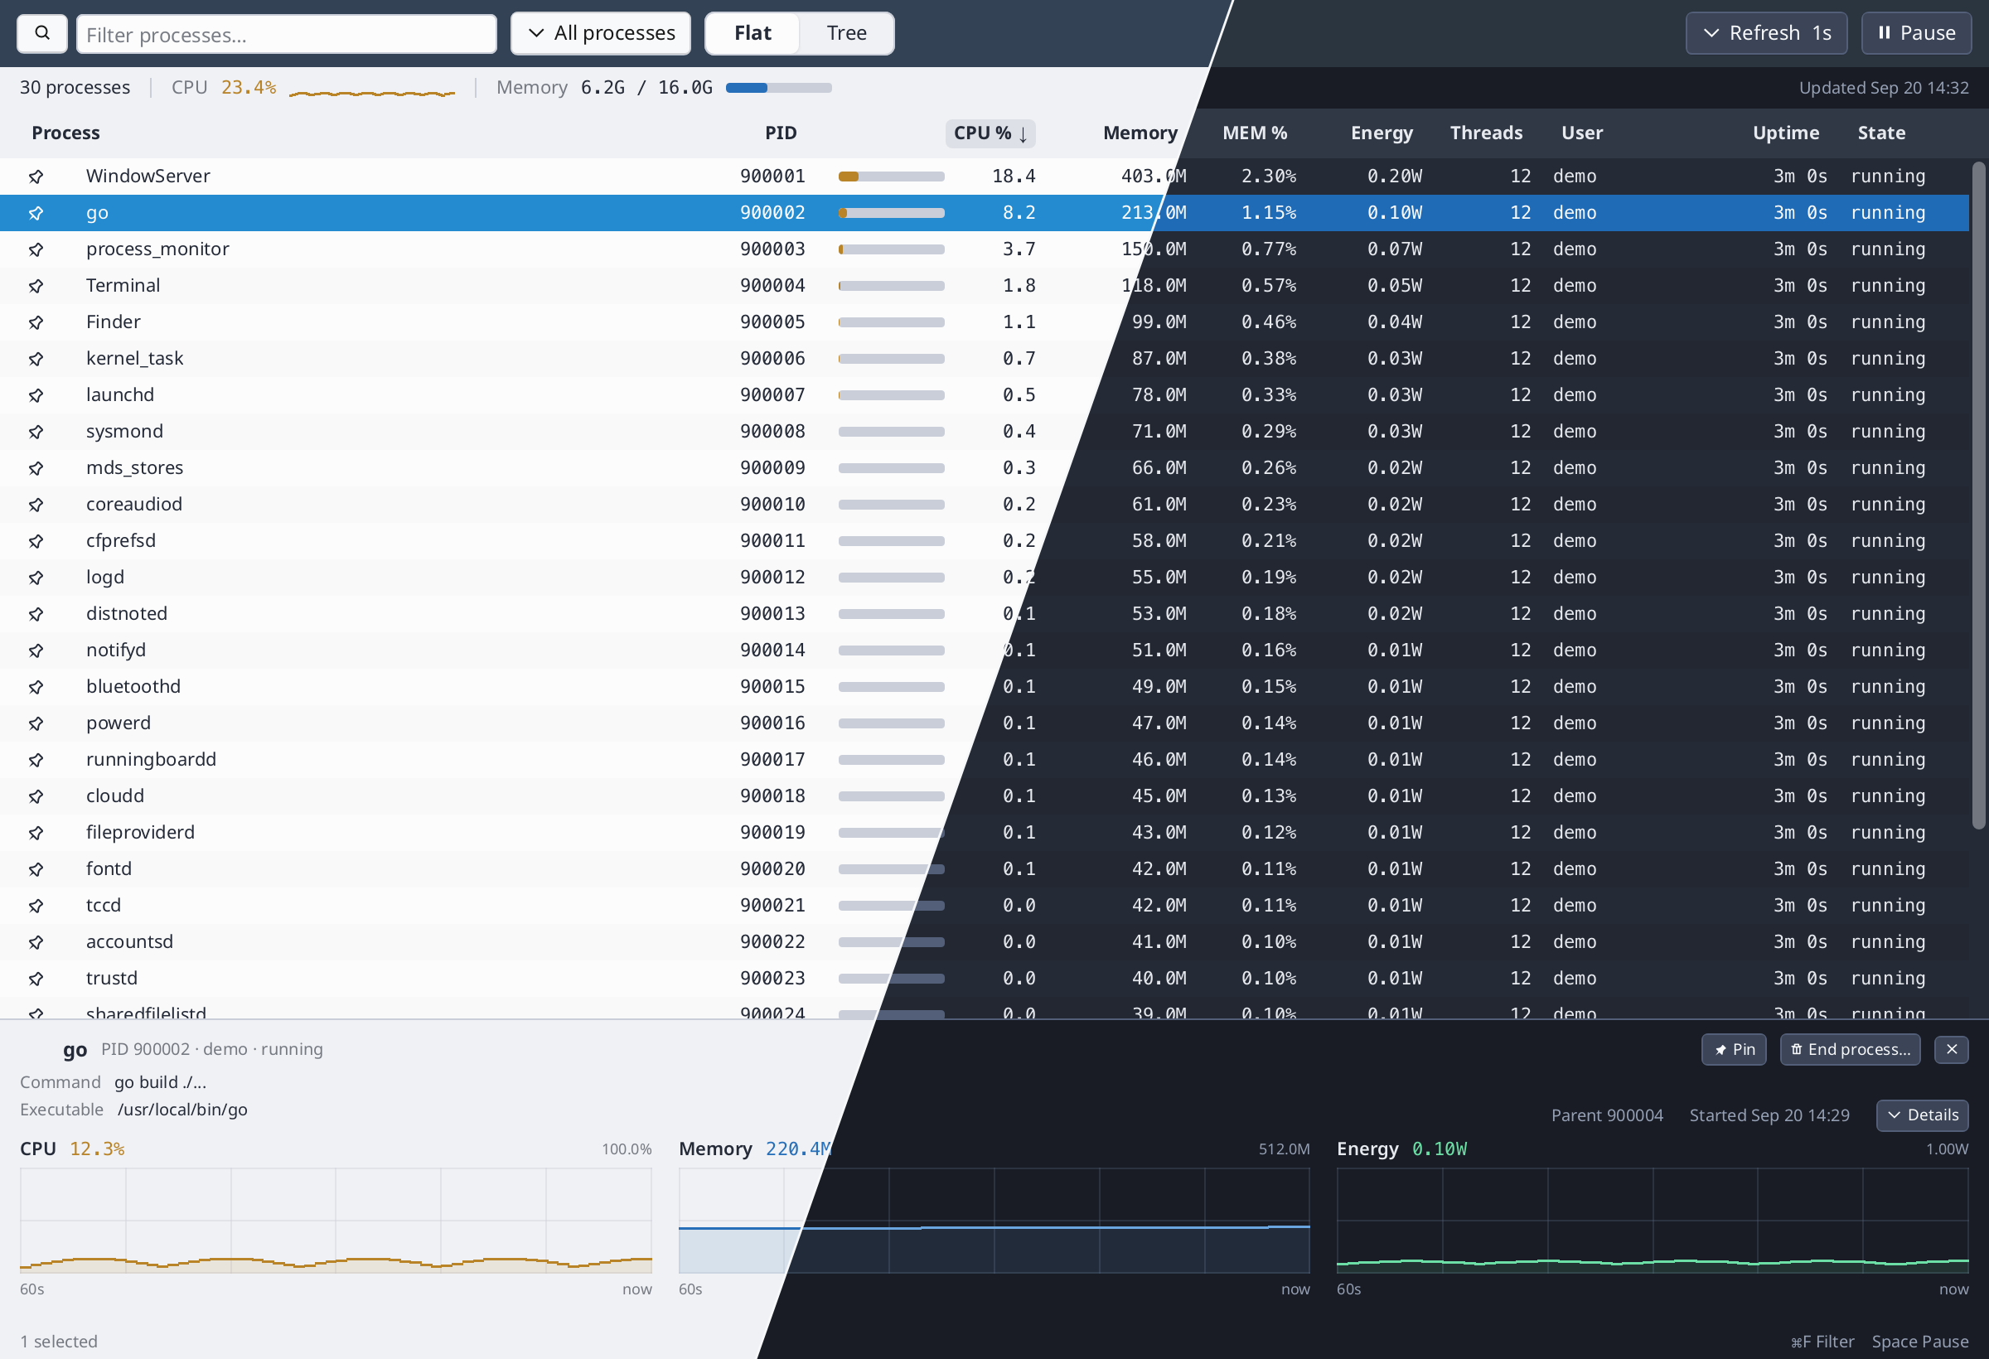Image resolution: width=1989 pixels, height=1359 pixels.
Task: Pin the cfprefsd process
Action: [36, 541]
